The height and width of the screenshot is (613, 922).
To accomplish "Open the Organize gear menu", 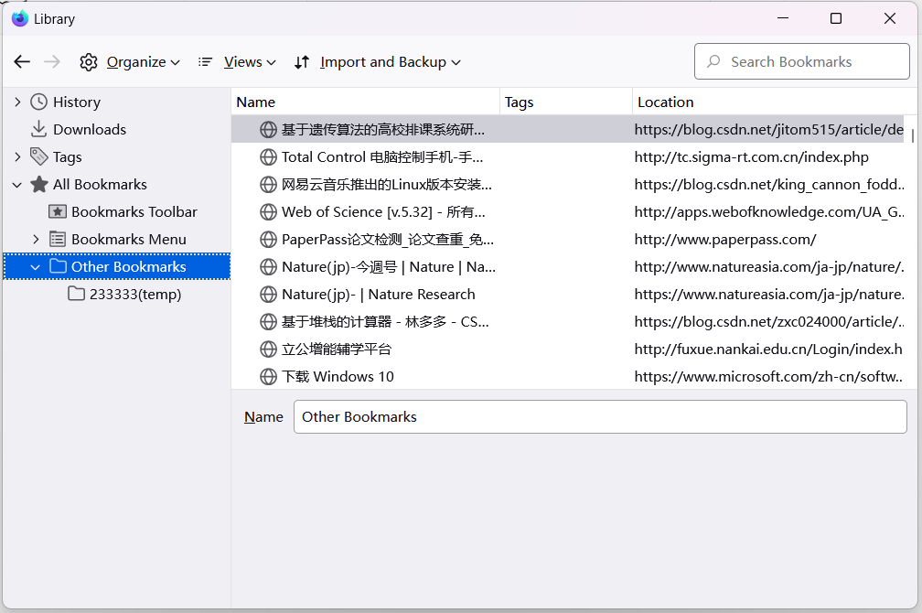I will [x=129, y=62].
